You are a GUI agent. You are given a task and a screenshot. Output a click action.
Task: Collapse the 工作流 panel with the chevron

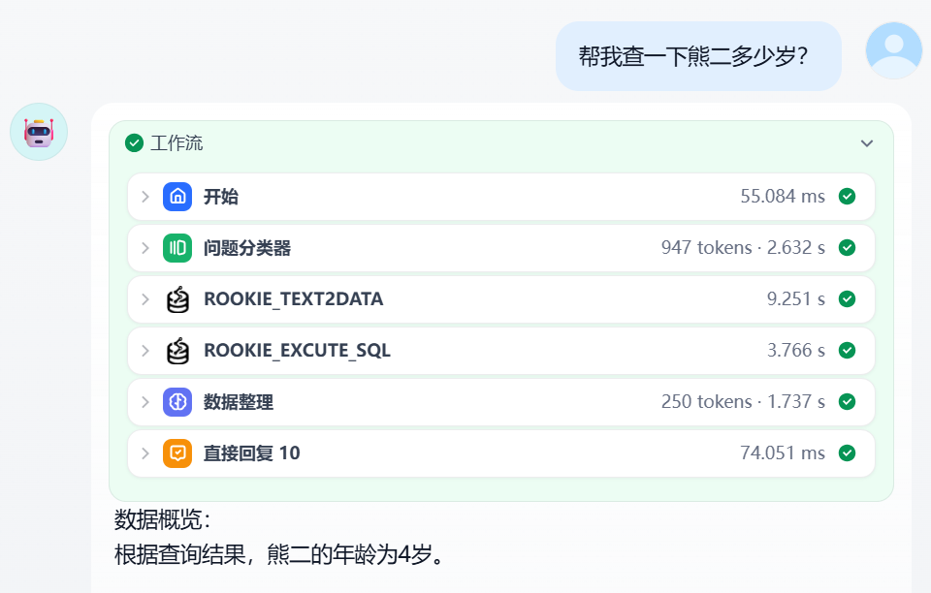(x=866, y=142)
